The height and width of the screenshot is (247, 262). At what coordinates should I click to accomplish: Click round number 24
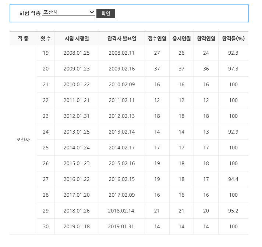(x=46, y=132)
